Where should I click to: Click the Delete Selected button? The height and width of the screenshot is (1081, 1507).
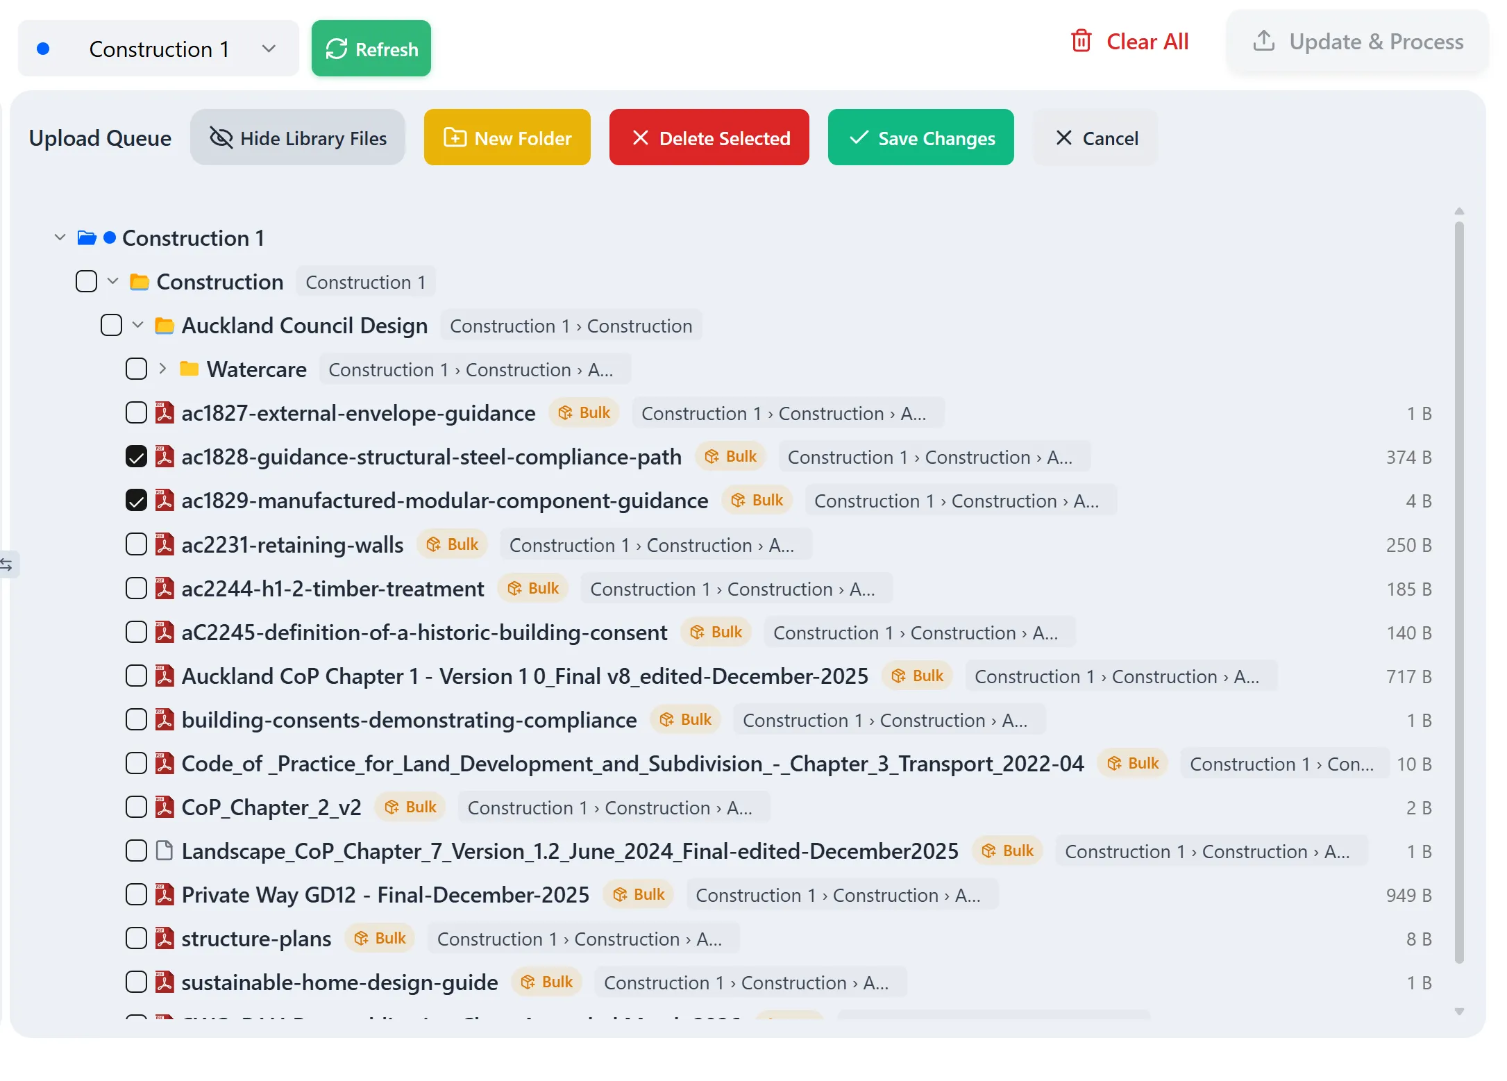(709, 137)
